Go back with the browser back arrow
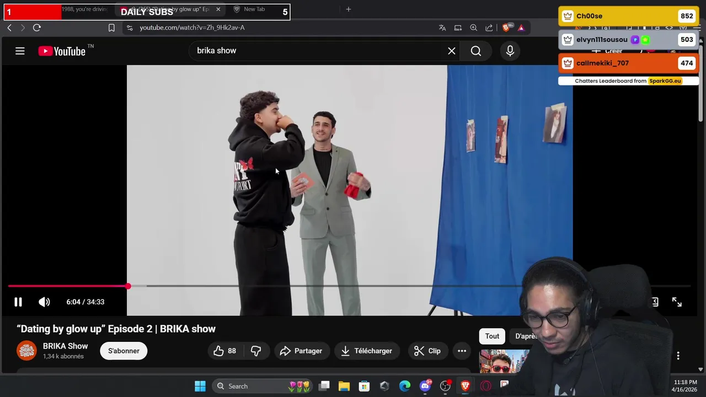This screenshot has width=706, height=397. 9,28
